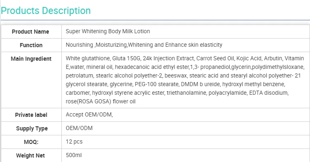Click the Products Description heading
Screen dimensions: 310x162
point(46,11)
